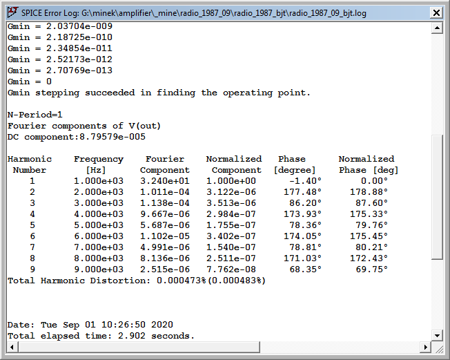This screenshot has width=450, height=360.
Task: Click Fourier component 3.240e+01
Action: click(165, 181)
